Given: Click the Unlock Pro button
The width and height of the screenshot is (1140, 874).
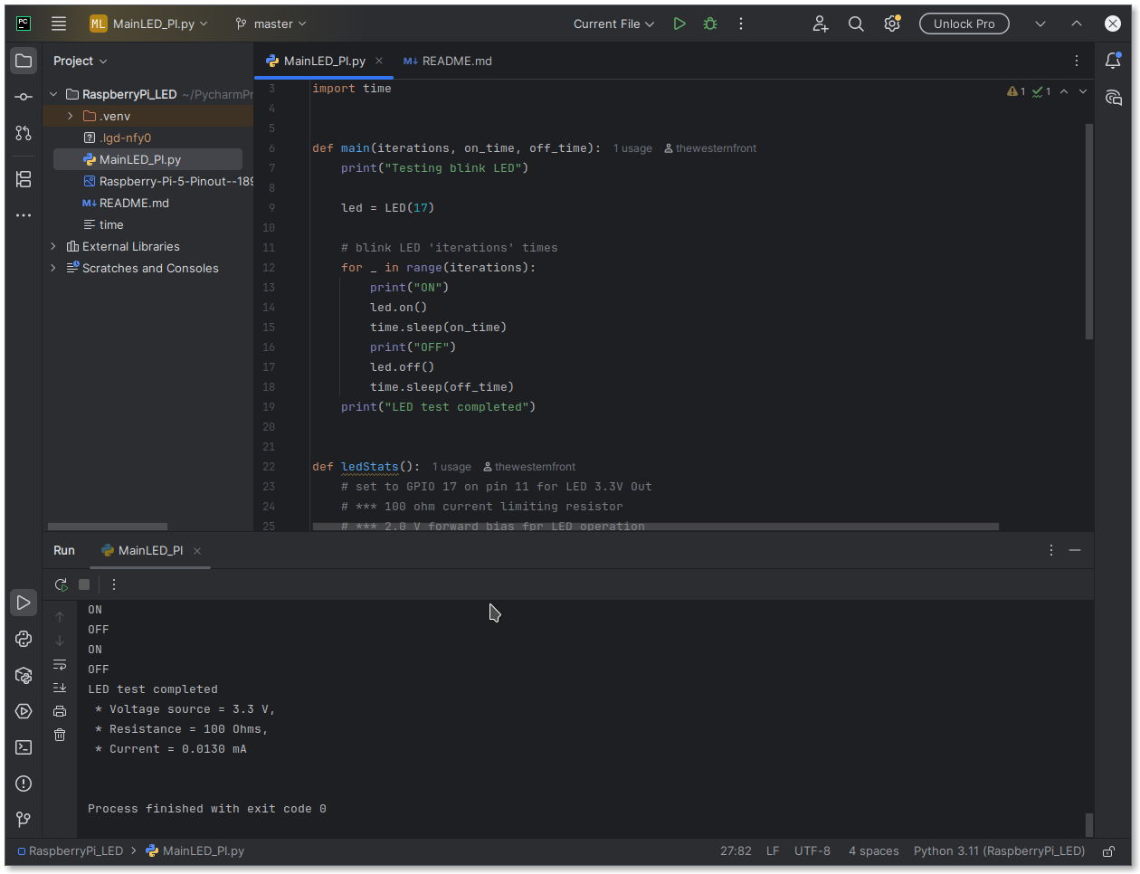Looking at the screenshot, I should 964,24.
